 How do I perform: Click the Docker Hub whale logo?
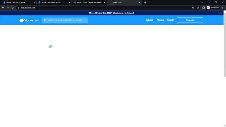tap(29, 20)
